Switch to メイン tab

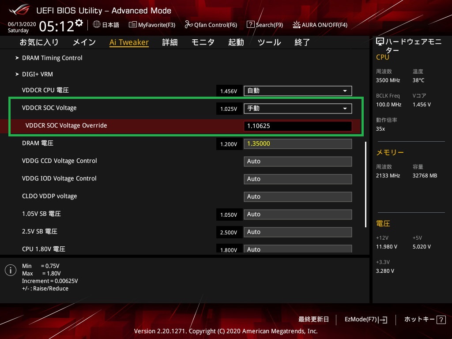tap(84, 42)
